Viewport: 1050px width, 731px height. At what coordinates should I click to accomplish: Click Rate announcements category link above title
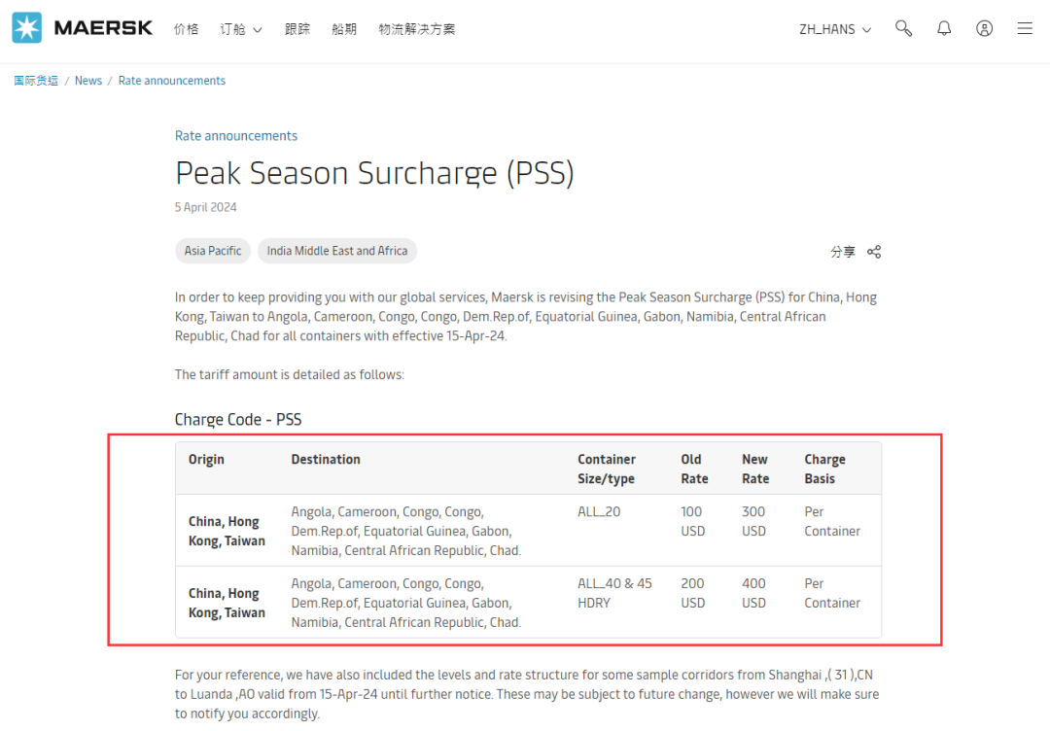(x=236, y=136)
